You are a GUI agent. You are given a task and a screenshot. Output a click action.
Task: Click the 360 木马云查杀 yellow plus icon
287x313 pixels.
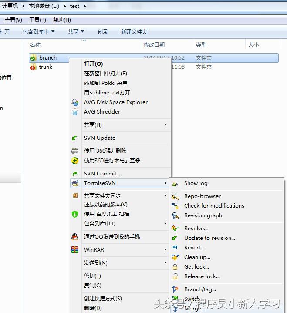coord(75,161)
